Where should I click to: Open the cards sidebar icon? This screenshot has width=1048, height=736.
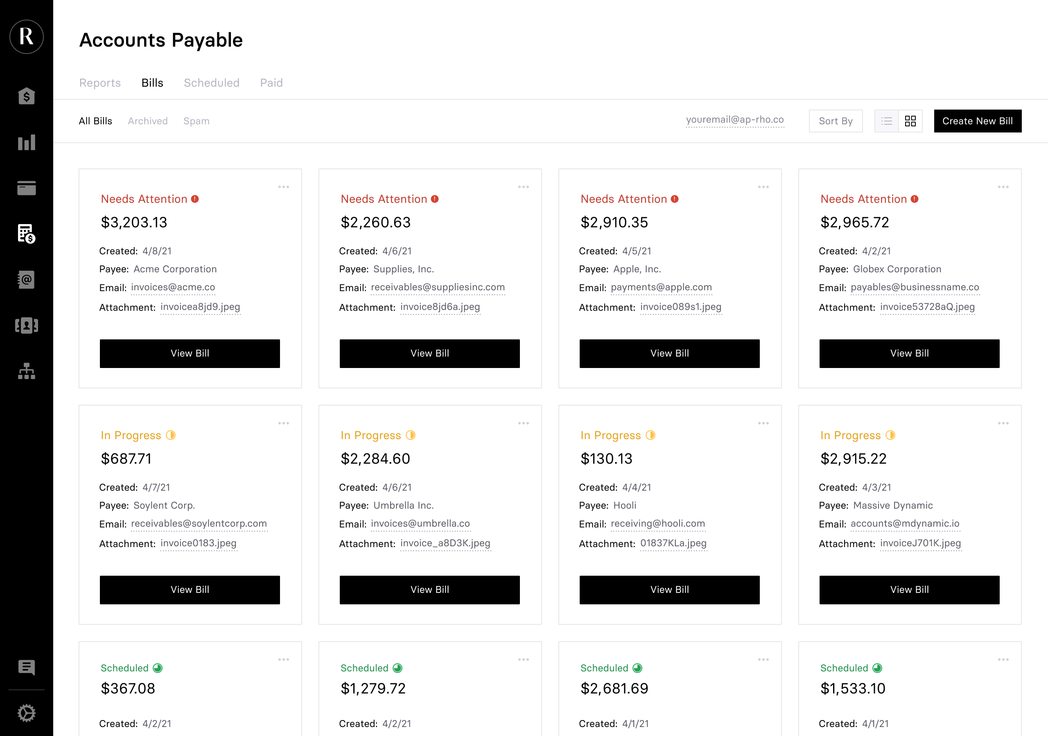click(x=27, y=188)
